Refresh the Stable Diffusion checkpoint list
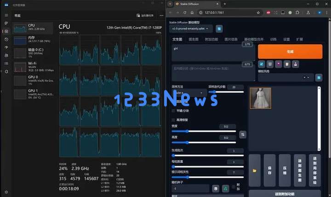 pos(219,29)
